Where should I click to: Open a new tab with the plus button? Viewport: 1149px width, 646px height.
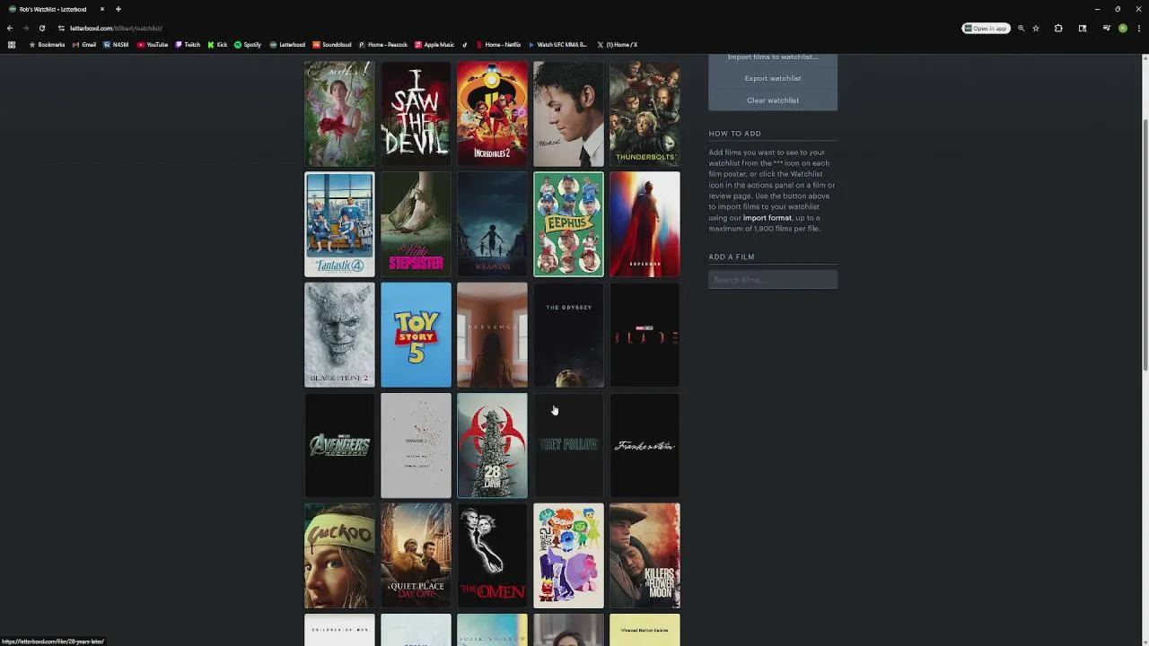[118, 9]
